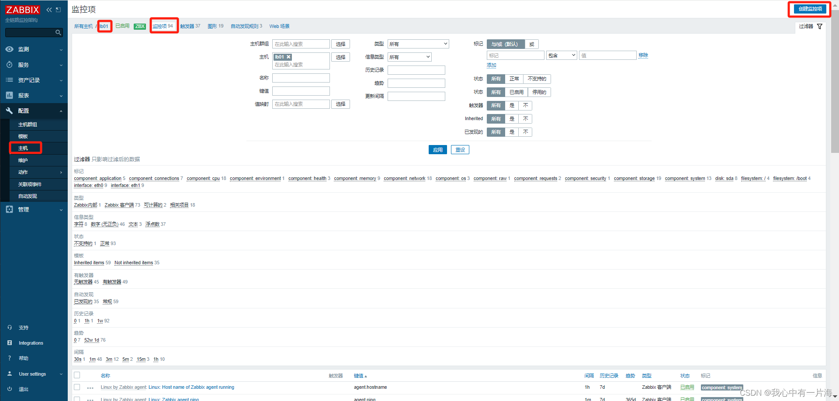Screen dimensions: 839x401
Task: Tick the checkbox for agent.hostname row
Action: (77, 387)
